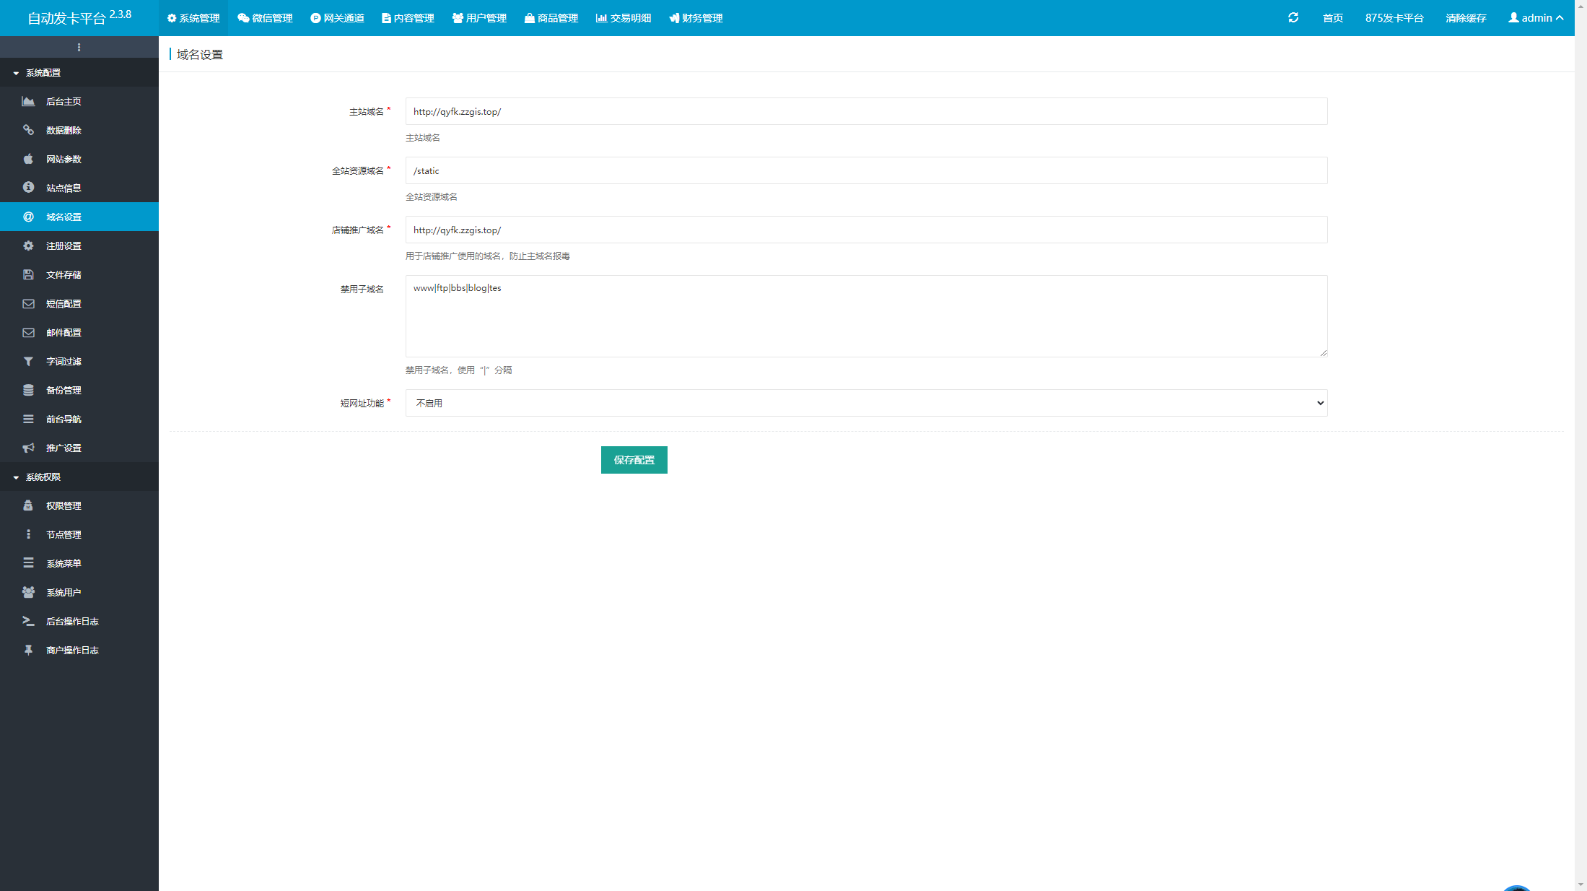Open the 系统管理 top menu
This screenshot has width=1587, height=891.
(x=193, y=17)
